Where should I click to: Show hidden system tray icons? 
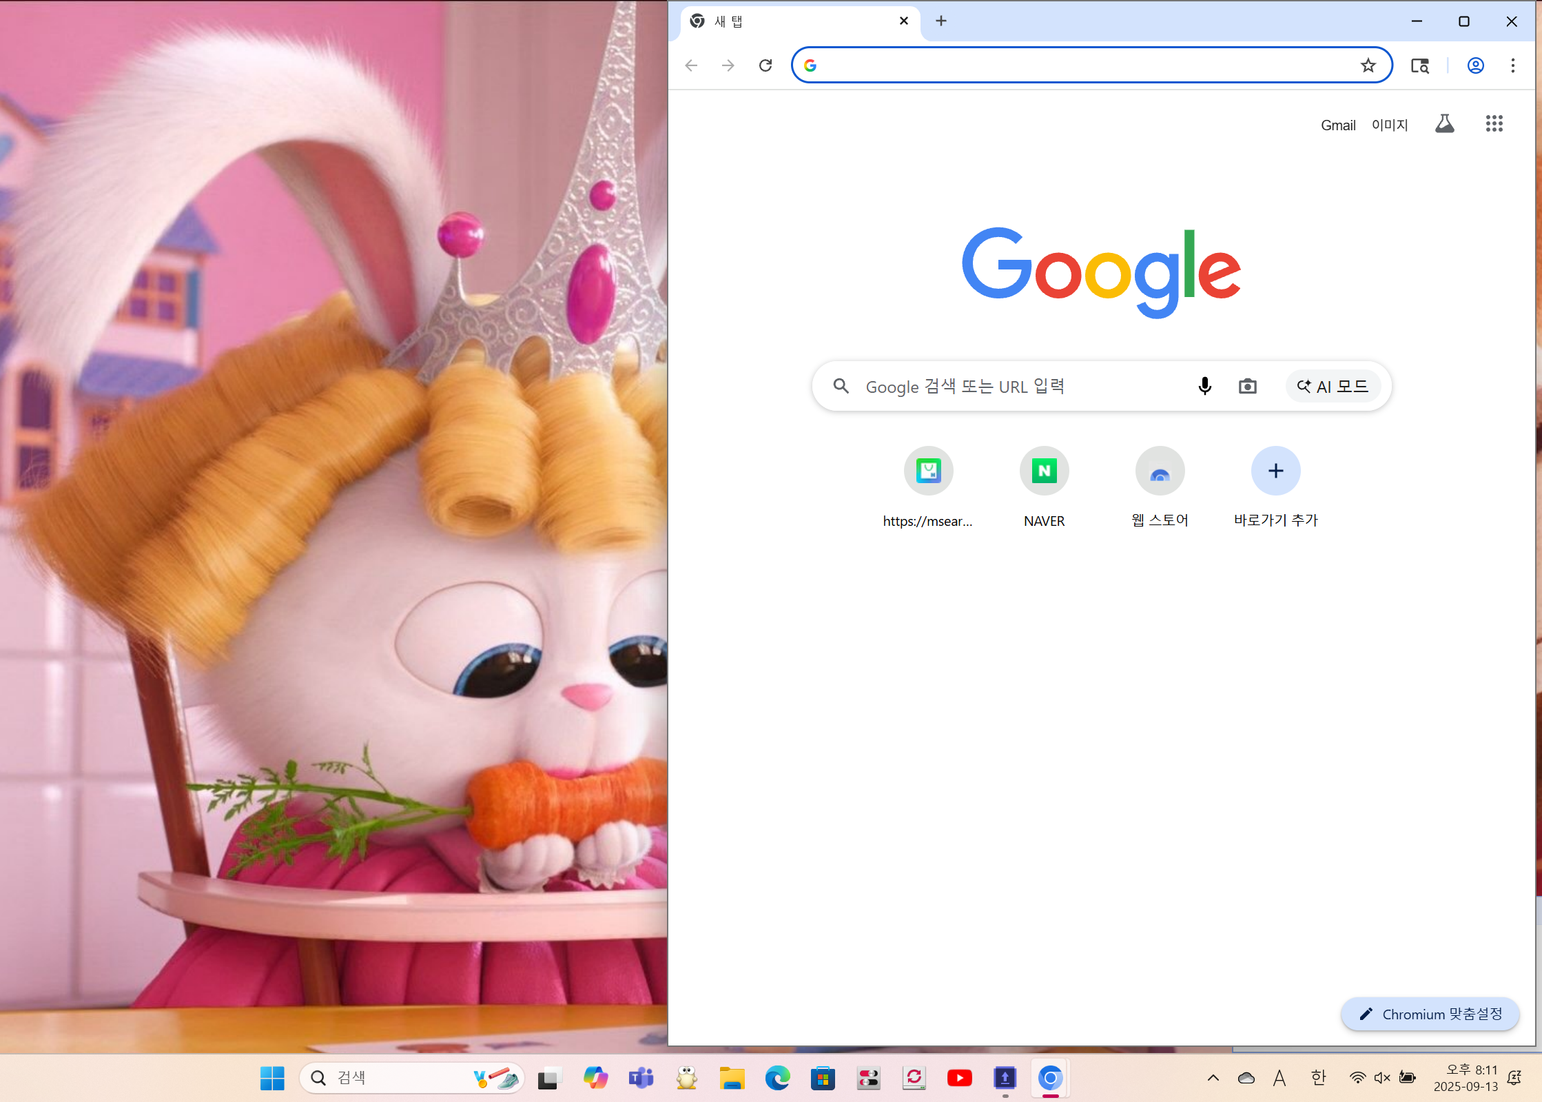coord(1213,1078)
